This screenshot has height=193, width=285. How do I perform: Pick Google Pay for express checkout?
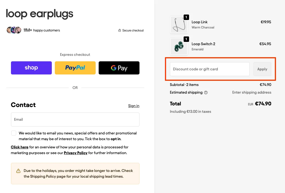119,68
